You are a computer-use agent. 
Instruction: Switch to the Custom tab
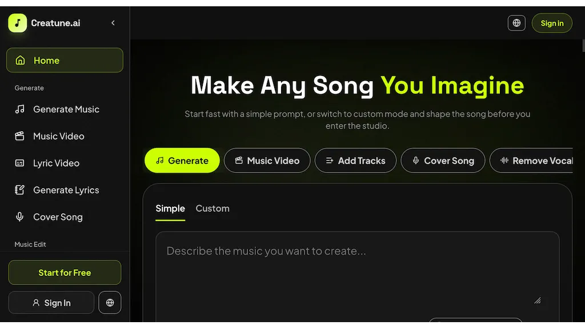tap(213, 208)
